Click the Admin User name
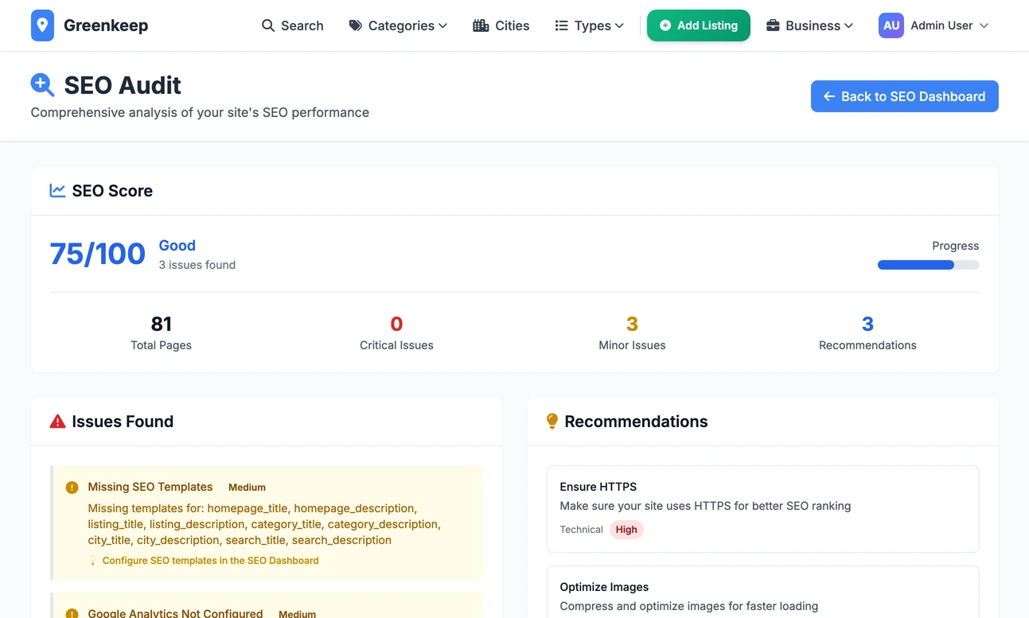 (941, 25)
